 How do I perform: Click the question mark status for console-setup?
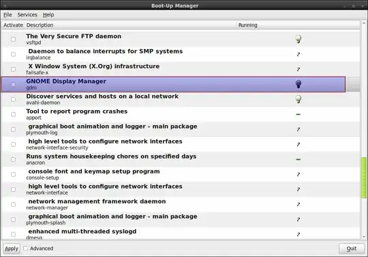point(298,174)
